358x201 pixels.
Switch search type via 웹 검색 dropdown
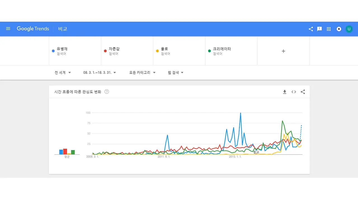(175, 72)
